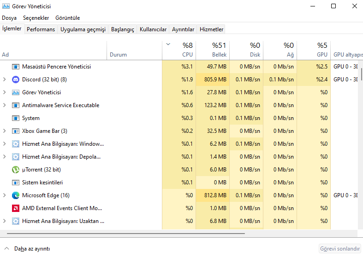Image resolution: width=363 pixels, height=257 pixels.
Task: Expand the Microsoft Edge (16) group
Action: [x=5, y=195]
